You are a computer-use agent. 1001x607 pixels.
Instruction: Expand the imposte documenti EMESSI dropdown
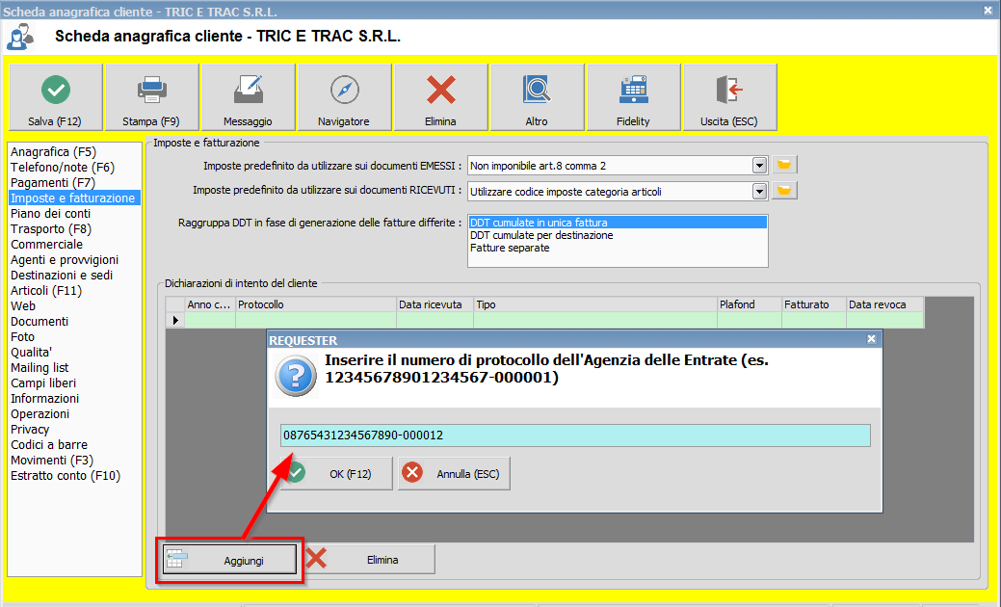tap(759, 165)
